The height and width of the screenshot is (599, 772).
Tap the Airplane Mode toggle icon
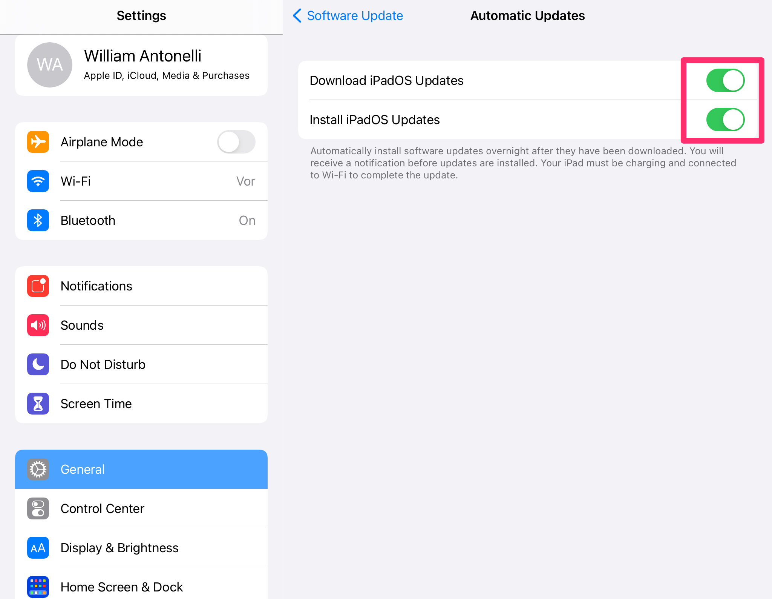pyautogui.click(x=236, y=141)
